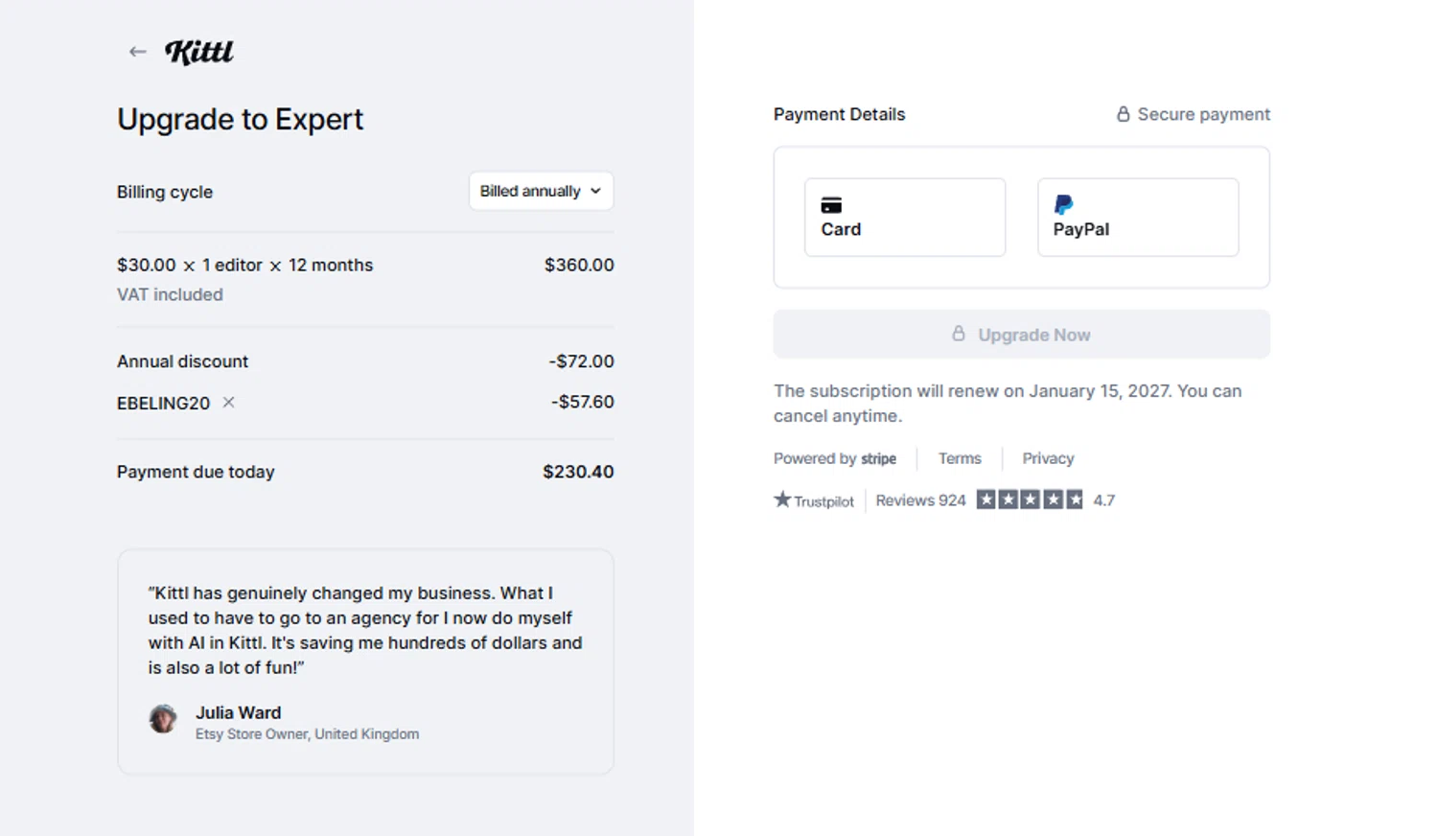Screen dimensions: 1438x836
Task: Click the Trustpilot rating stars
Action: [1030, 499]
